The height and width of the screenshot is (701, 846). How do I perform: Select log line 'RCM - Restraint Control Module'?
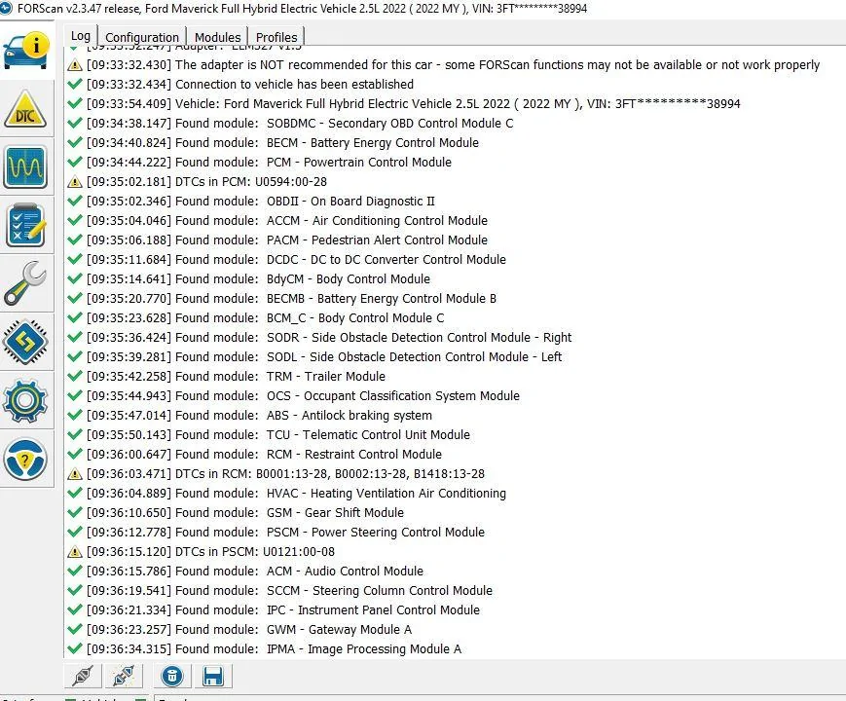265,454
